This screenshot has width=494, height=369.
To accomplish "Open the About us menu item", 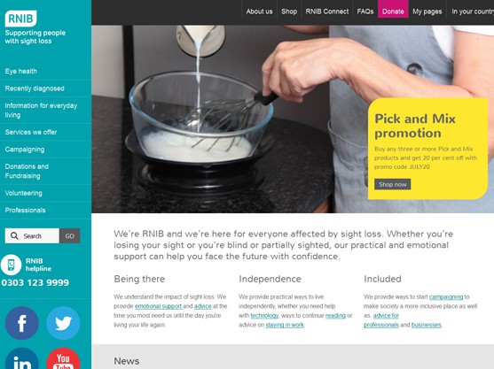I will (x=259, y=12).
